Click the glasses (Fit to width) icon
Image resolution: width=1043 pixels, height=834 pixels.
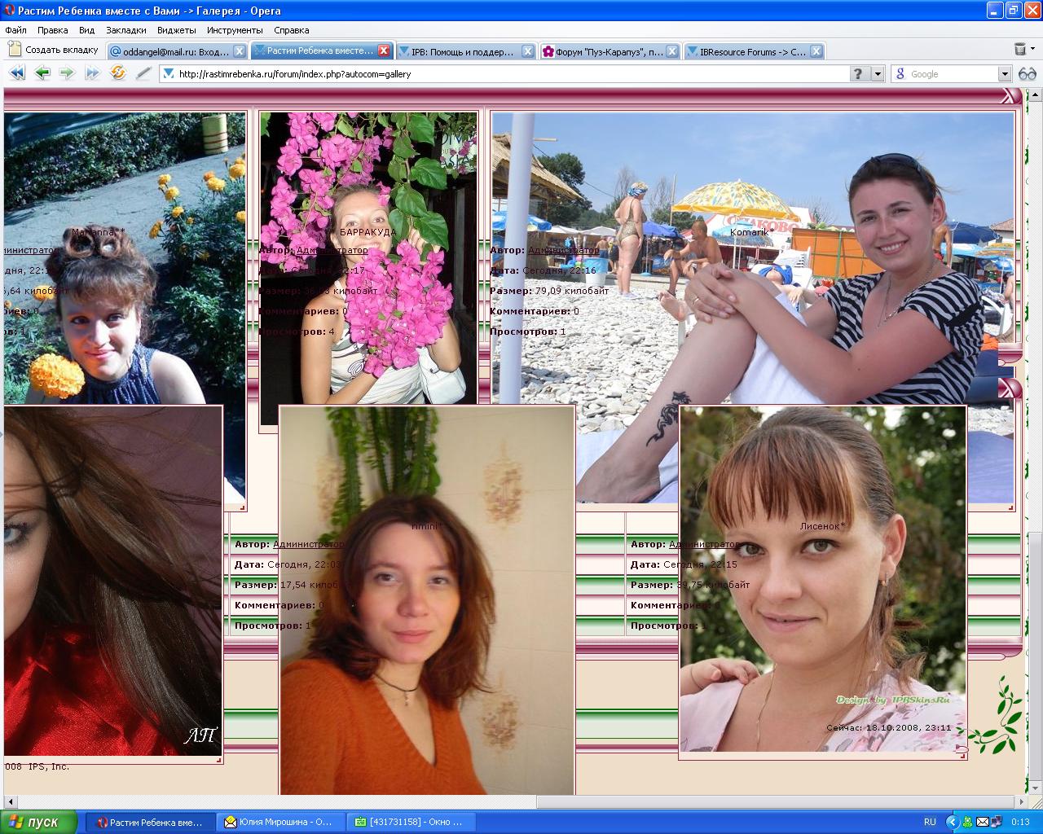point(1027,74)
